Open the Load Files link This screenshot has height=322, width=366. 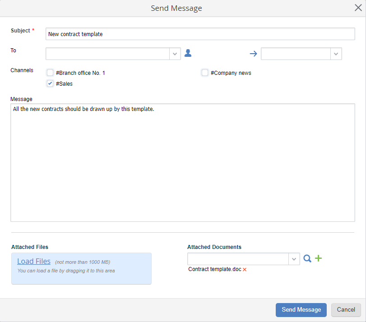34,261
